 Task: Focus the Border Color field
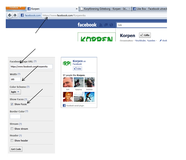[15, 116]
